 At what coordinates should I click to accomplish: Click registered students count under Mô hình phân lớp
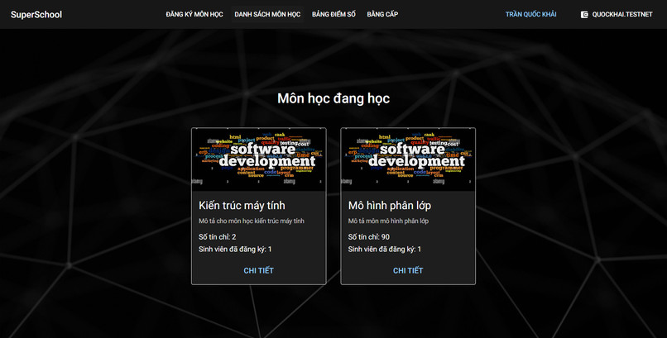(x=385, y=250)
